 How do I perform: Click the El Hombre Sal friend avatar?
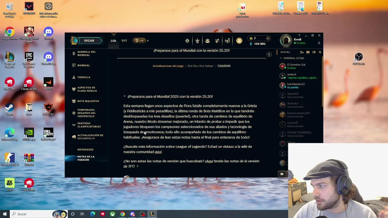[283, 66]
